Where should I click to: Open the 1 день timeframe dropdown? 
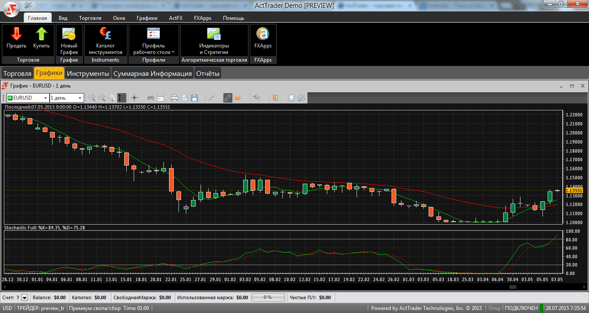tap(80, 98)
